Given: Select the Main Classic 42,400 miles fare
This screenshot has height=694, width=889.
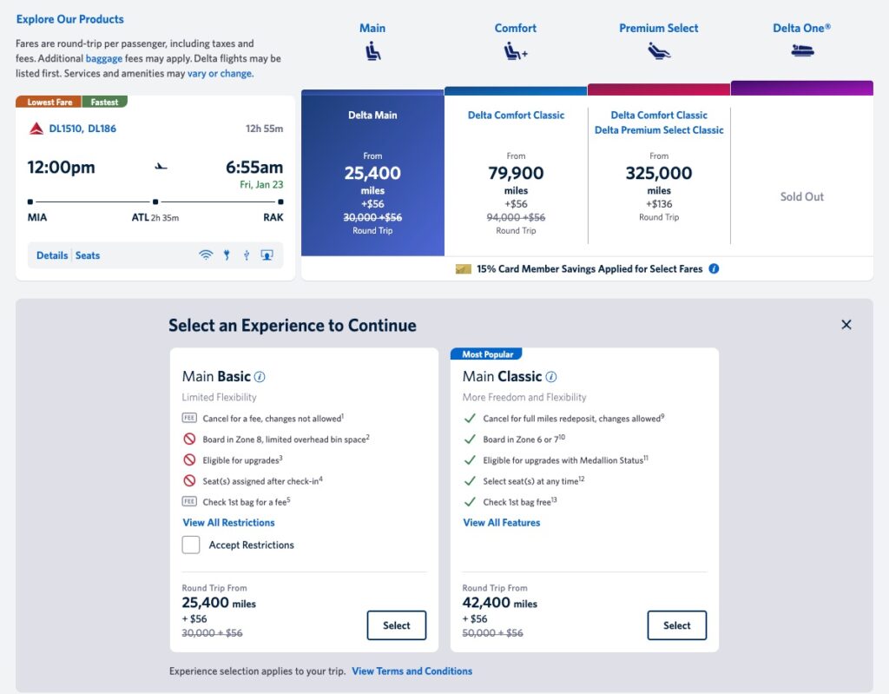Looking at the screenshot, I should point(677,625).
